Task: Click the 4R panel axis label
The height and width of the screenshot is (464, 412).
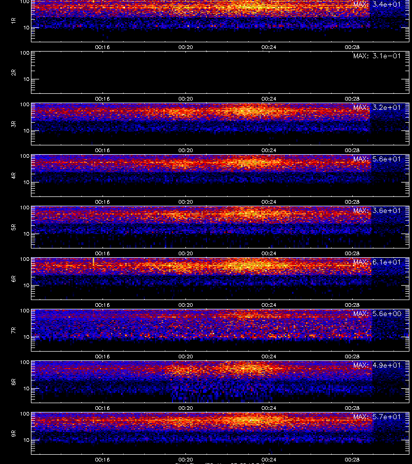Action: (13, 175)
